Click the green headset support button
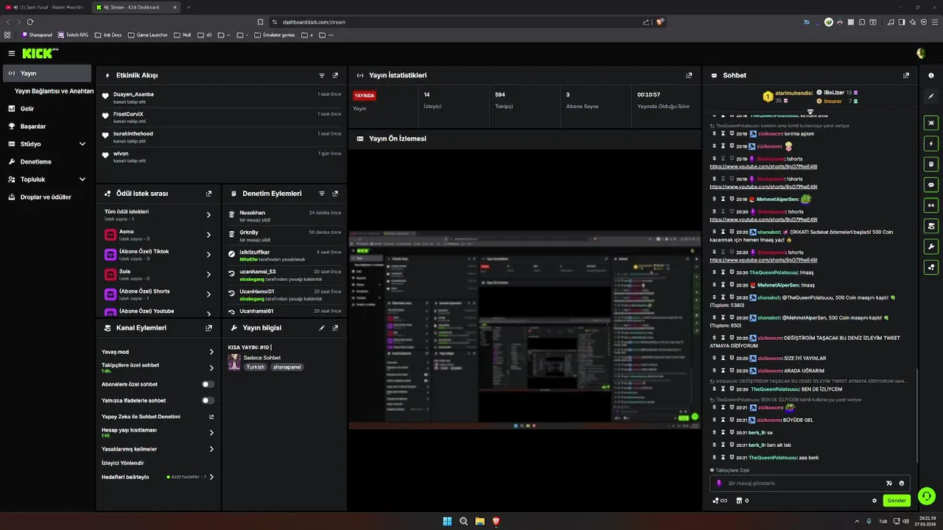The height and width of the screenshot is (530, 943). click(927, 496)
